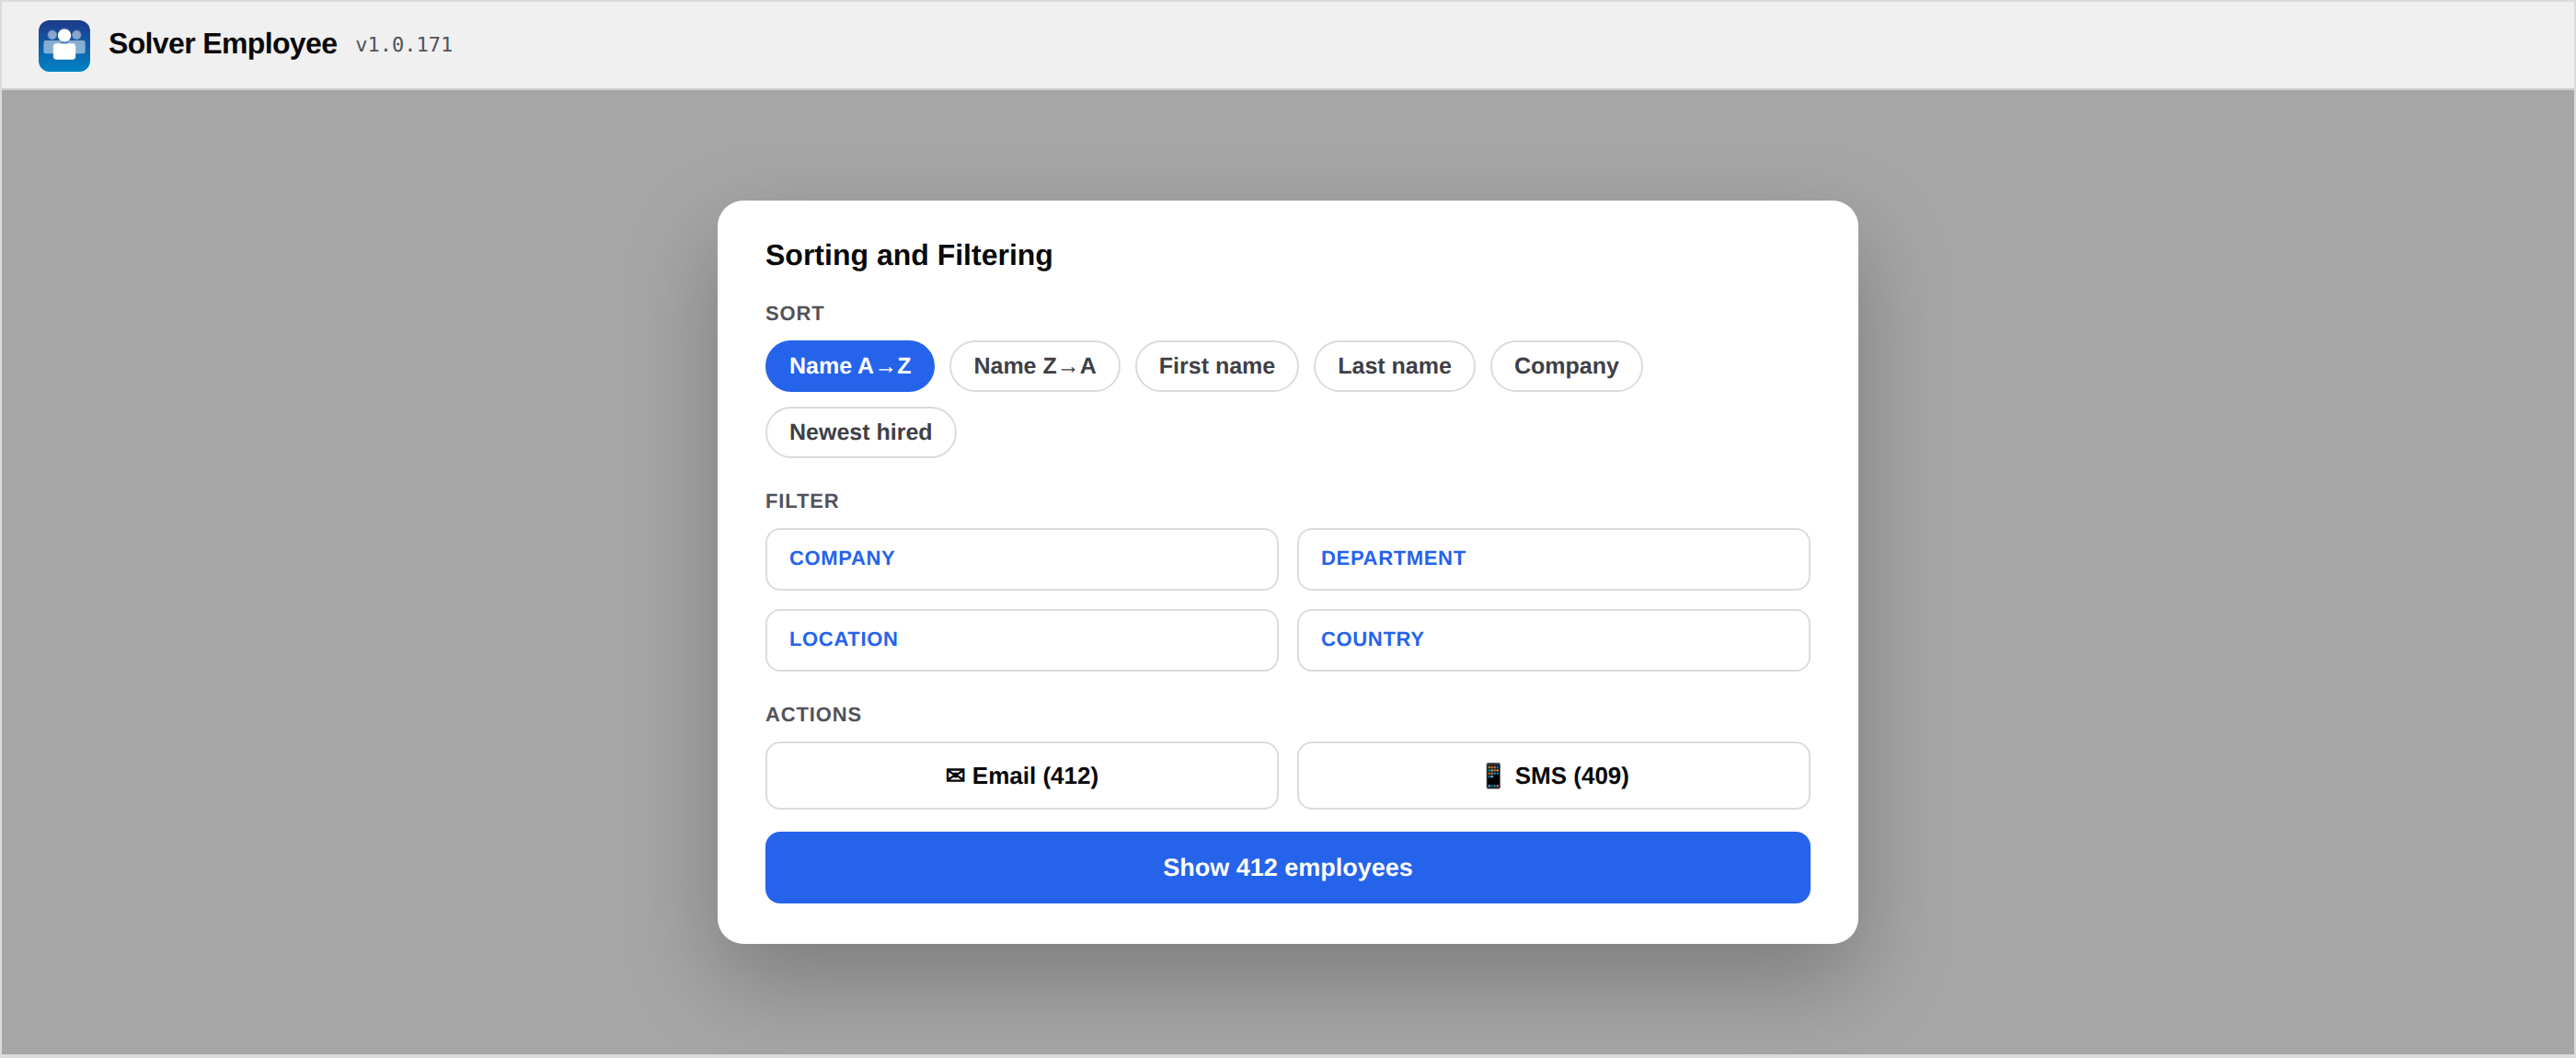Click the SORT section label
Viewport: 2576px width, 1058px height.
(x=794, y=313)
